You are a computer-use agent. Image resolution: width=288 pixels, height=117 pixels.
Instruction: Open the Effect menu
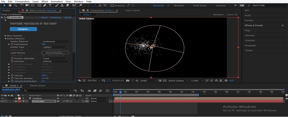pyautogui.click(x=45, y=2)
